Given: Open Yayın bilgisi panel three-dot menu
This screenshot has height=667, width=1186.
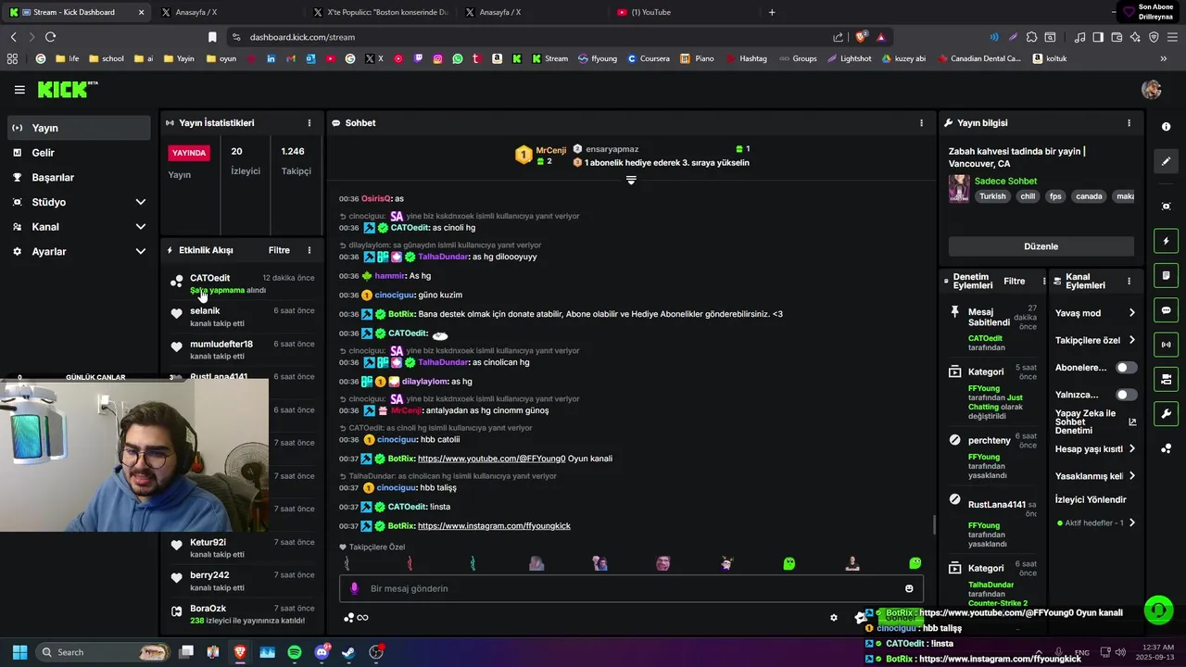Looking at the screenshot, I should click(x=1129, y=122).
